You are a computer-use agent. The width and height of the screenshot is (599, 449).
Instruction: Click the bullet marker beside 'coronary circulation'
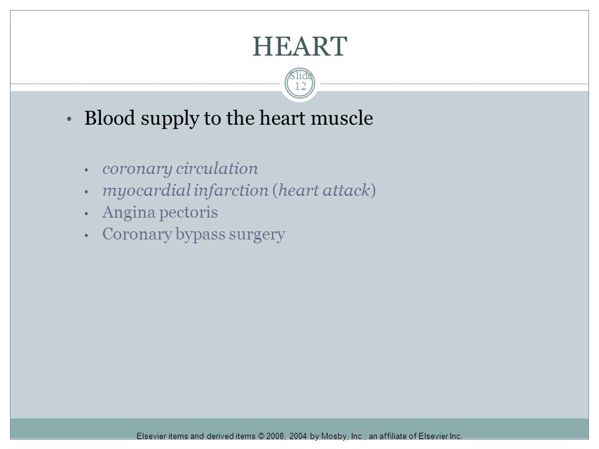tap(87, 170)
